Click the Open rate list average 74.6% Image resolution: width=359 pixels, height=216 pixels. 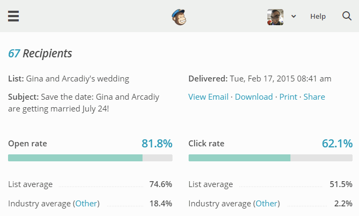tap(161, 184)
